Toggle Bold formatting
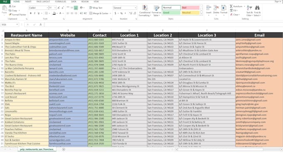This screenshot has width=283, height=153. (x=31, y=13)
